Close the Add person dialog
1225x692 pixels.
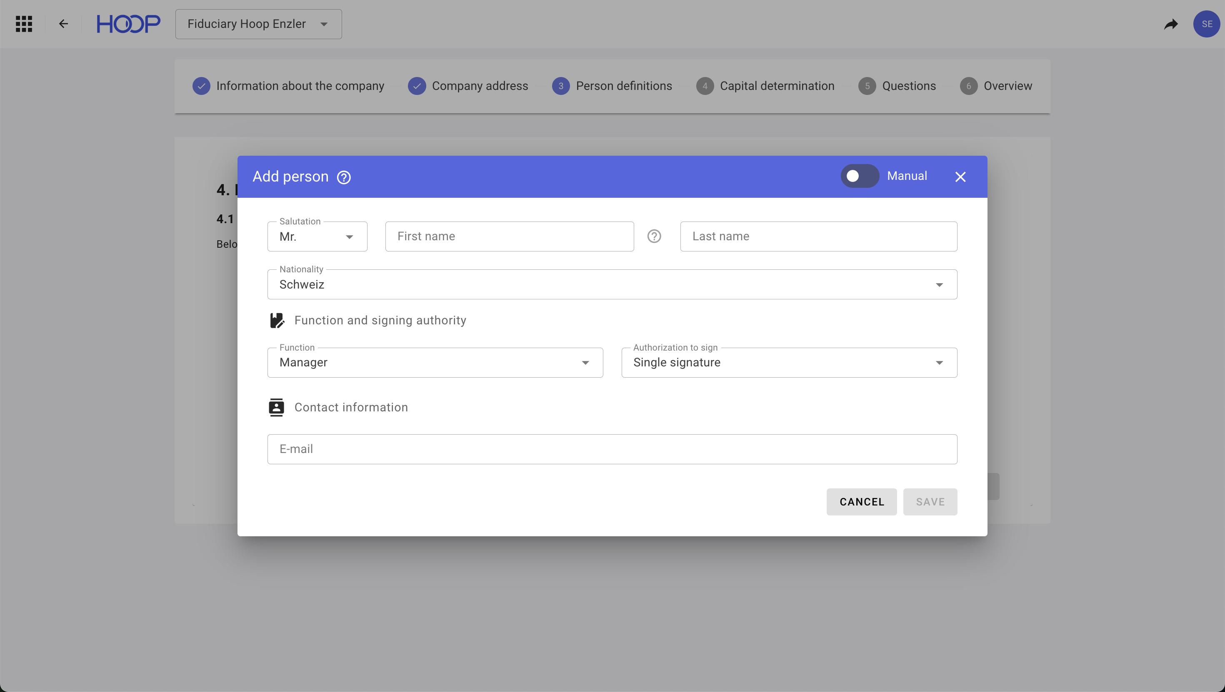coord(960,177)
